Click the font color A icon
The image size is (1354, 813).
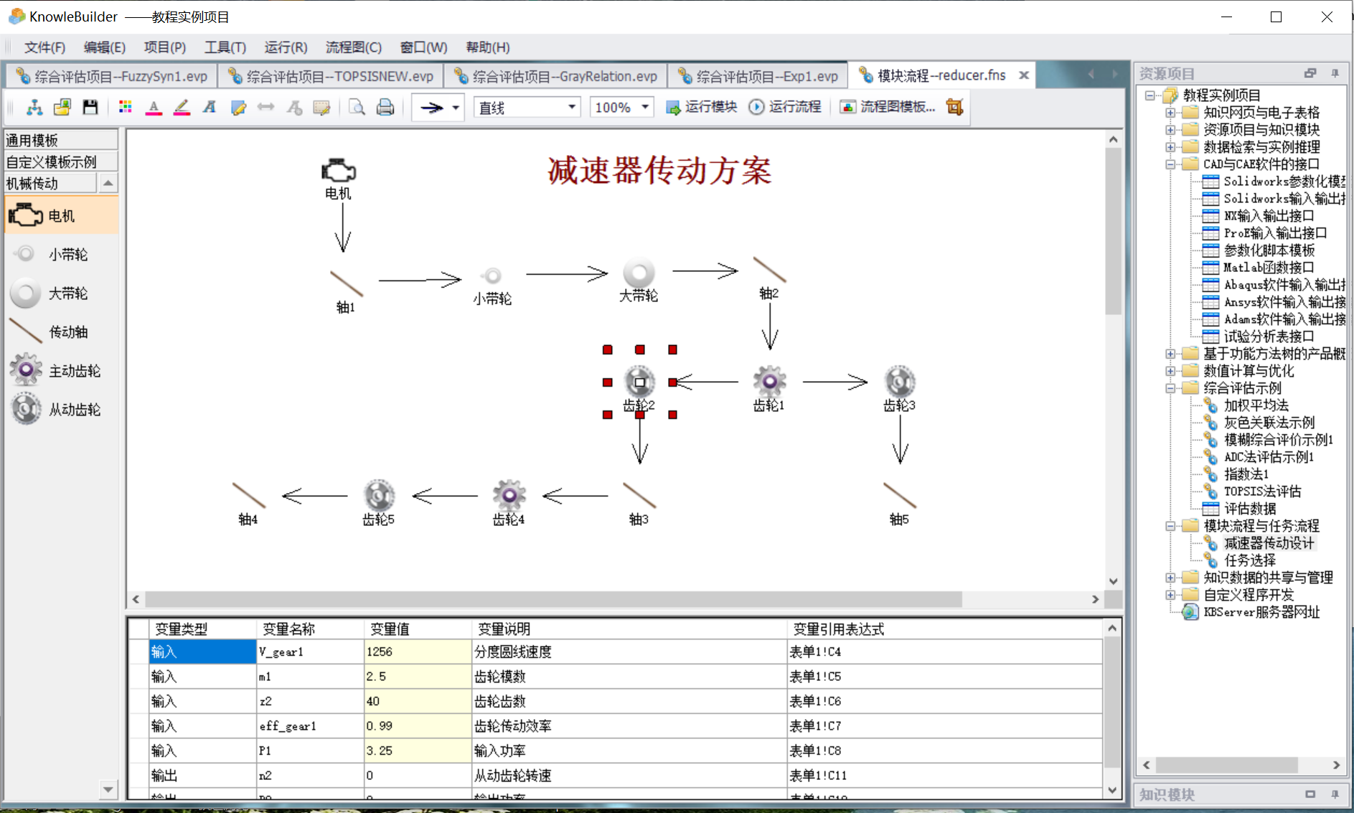(154, 108)
